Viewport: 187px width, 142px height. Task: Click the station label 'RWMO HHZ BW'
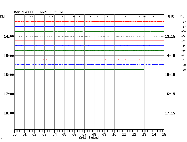point(51,12)
